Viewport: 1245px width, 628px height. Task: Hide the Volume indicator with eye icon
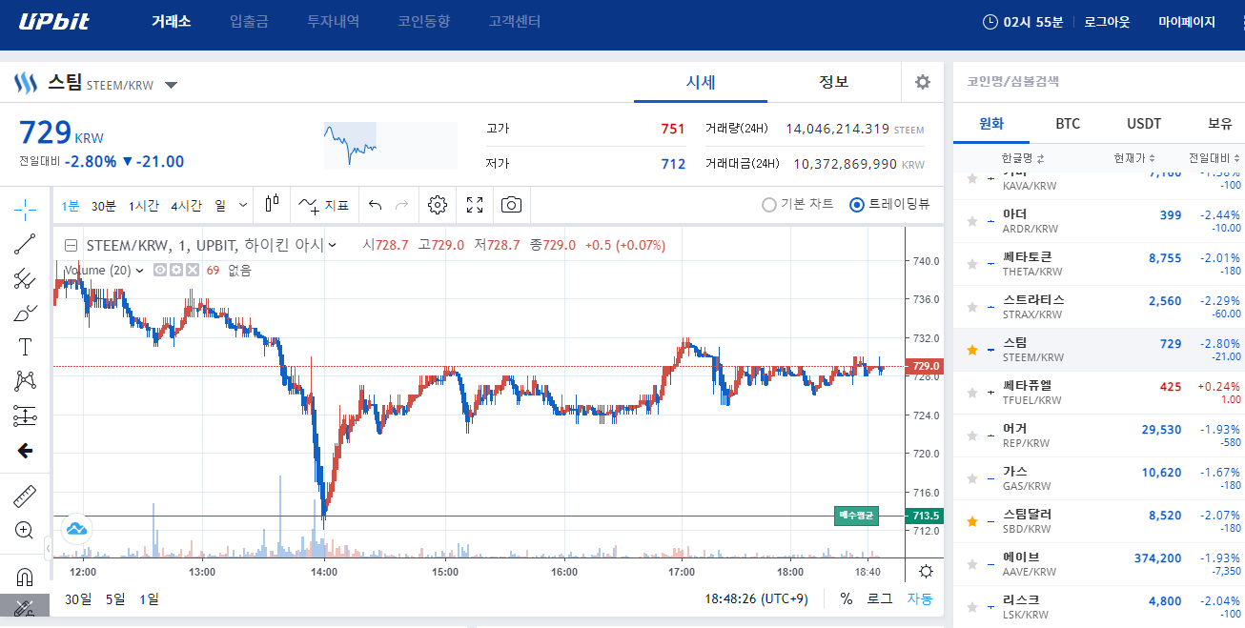(160, 271)
